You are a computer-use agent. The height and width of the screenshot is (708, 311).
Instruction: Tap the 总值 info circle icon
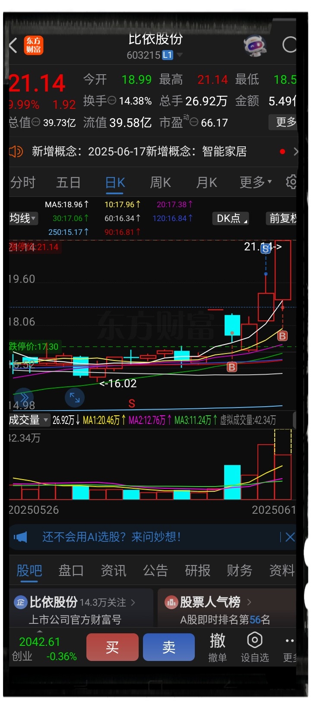36,123
